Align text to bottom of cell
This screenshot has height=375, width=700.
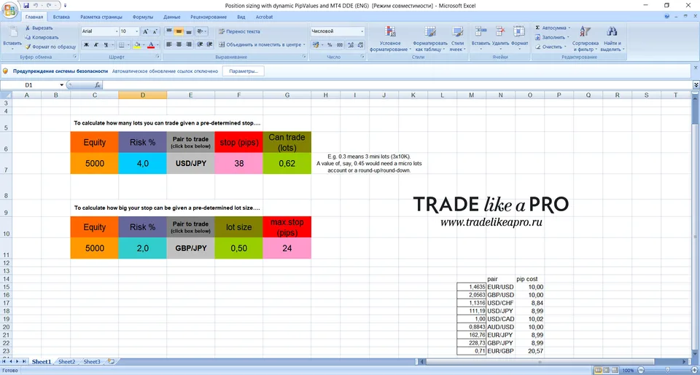188,31
